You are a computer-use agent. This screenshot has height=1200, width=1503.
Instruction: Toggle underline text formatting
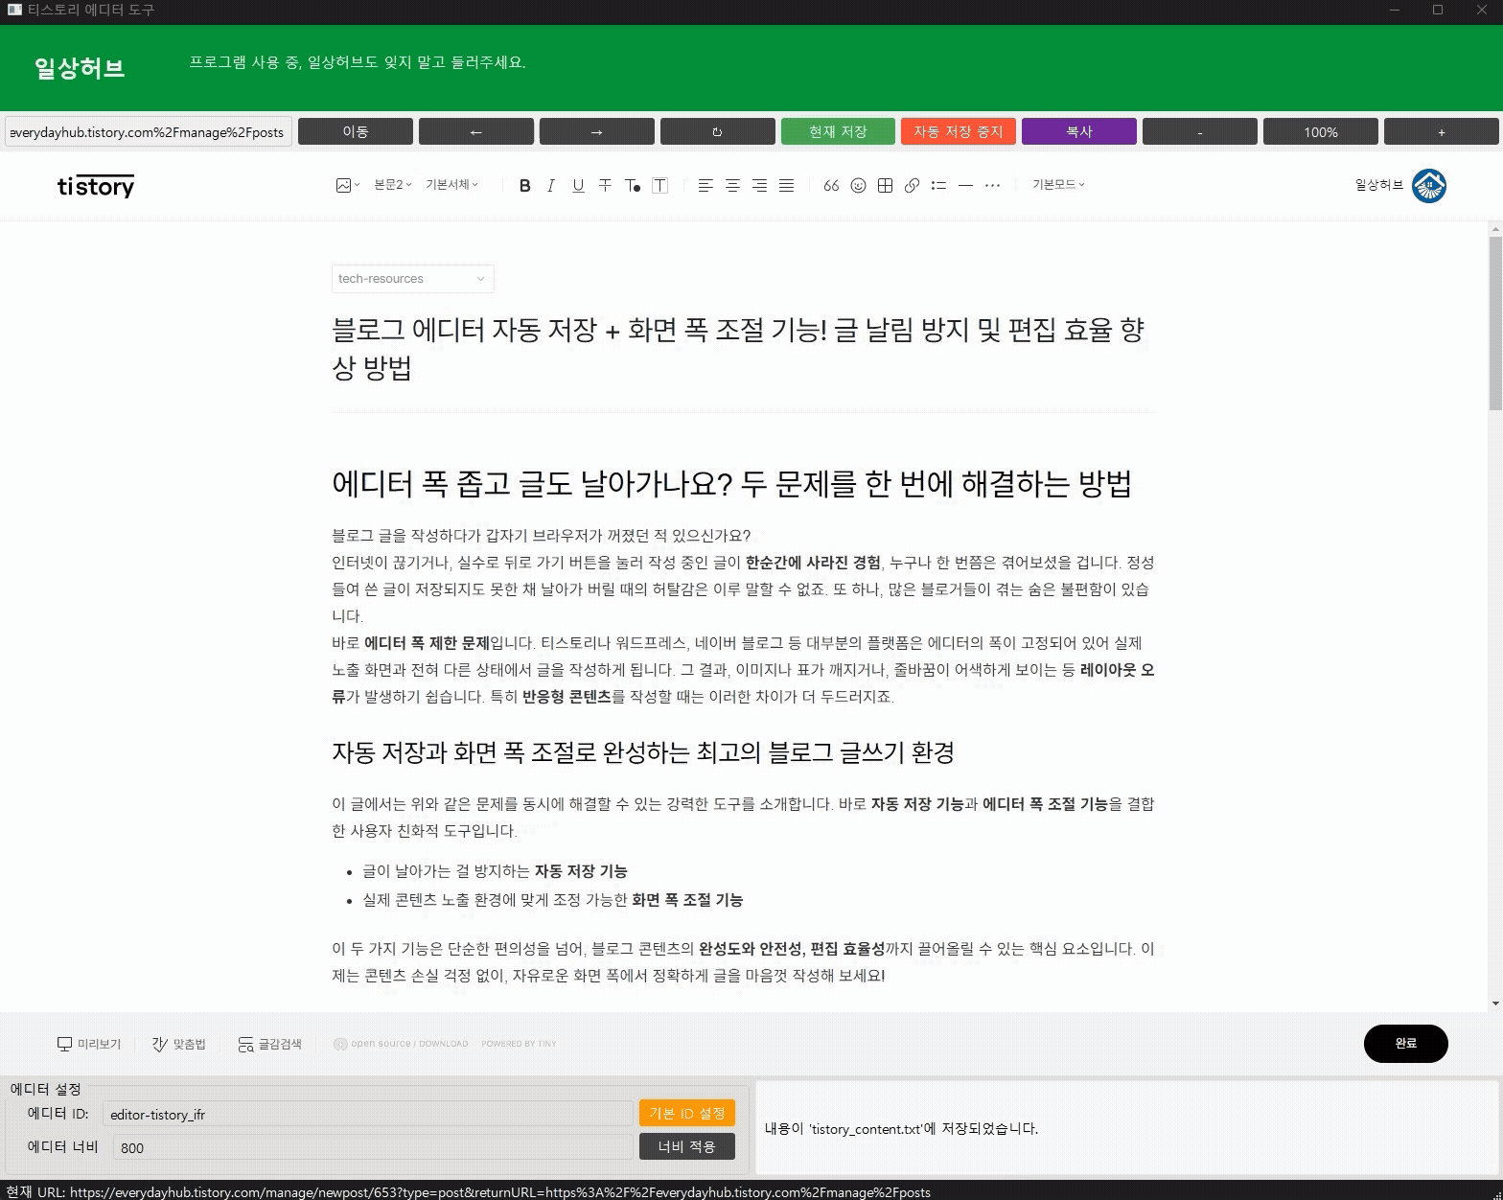[x=578, y=186]
